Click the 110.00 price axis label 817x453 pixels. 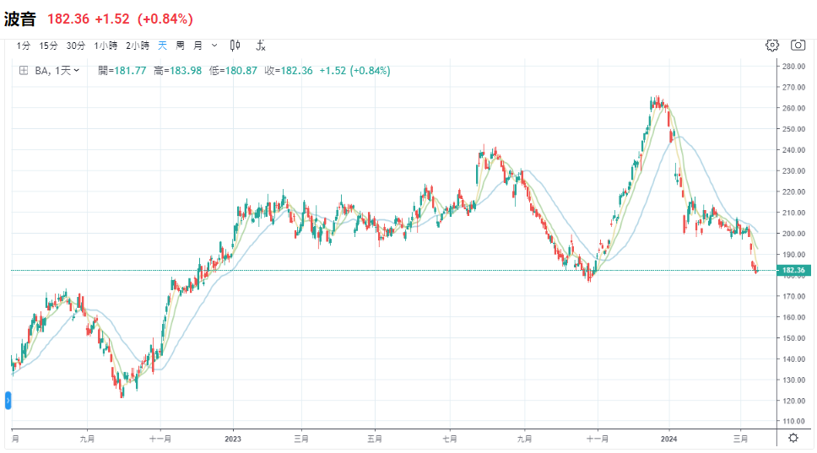(x=793, y=421)
